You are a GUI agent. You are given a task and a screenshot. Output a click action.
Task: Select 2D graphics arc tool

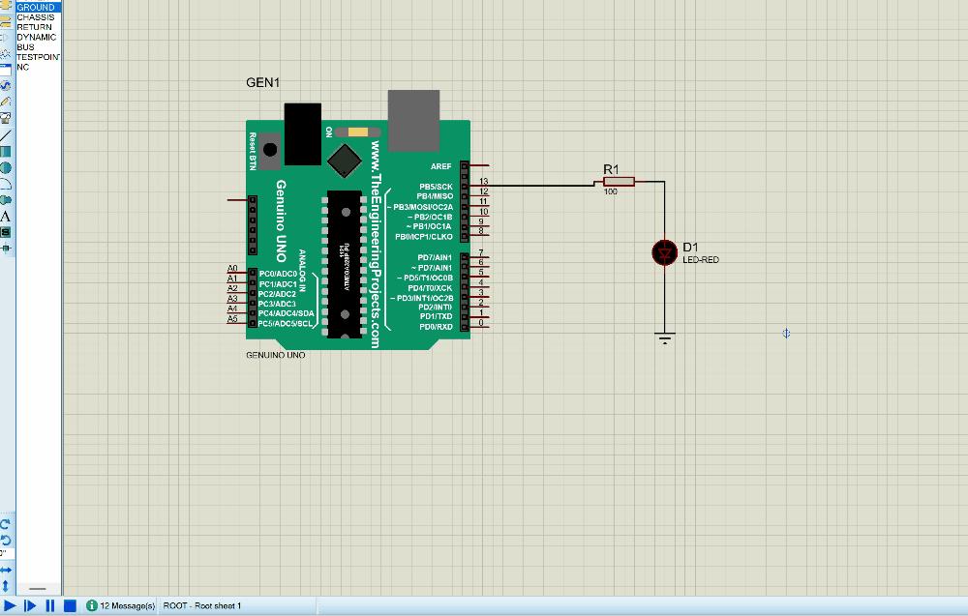click(x=6, y=184)
